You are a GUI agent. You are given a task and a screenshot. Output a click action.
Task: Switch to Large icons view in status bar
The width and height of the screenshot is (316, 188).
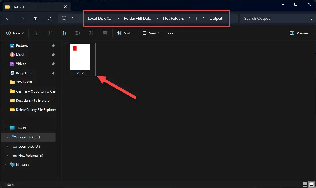coord(312,184)
